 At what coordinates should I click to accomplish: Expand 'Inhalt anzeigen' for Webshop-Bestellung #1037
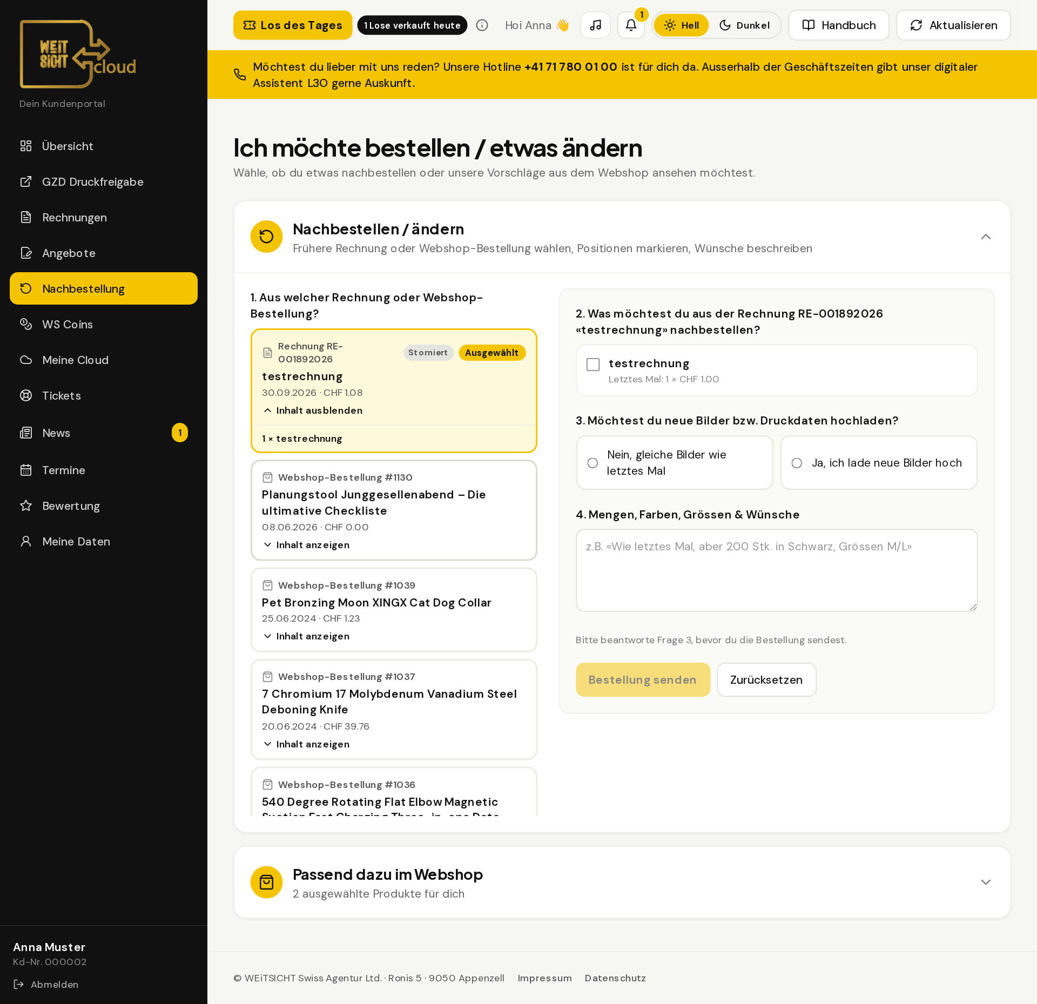click(306, 744)
